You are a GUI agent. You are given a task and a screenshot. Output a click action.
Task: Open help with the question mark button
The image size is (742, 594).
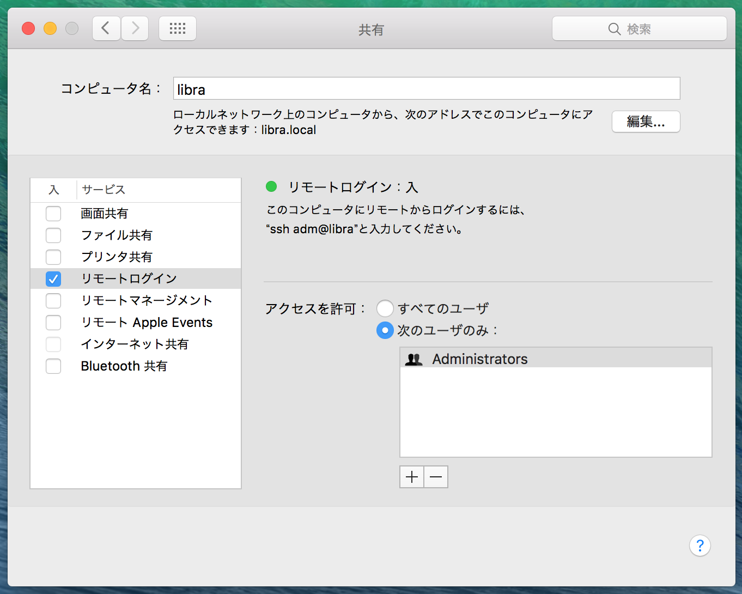tap(700, 545)
